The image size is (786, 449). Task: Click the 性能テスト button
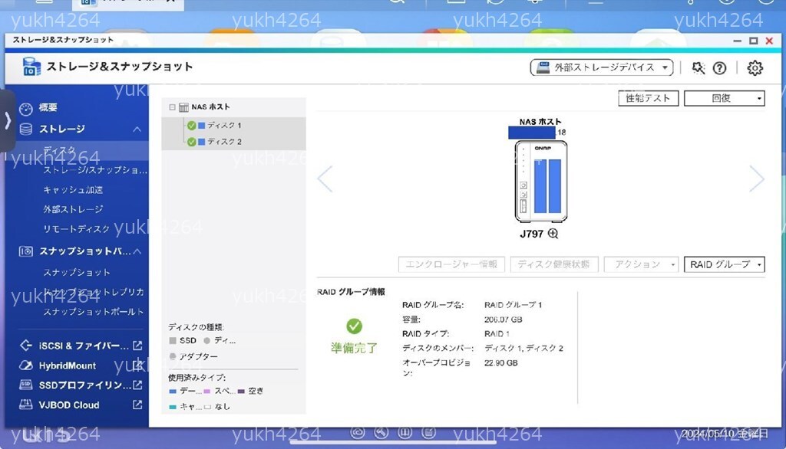pos(648,99)
